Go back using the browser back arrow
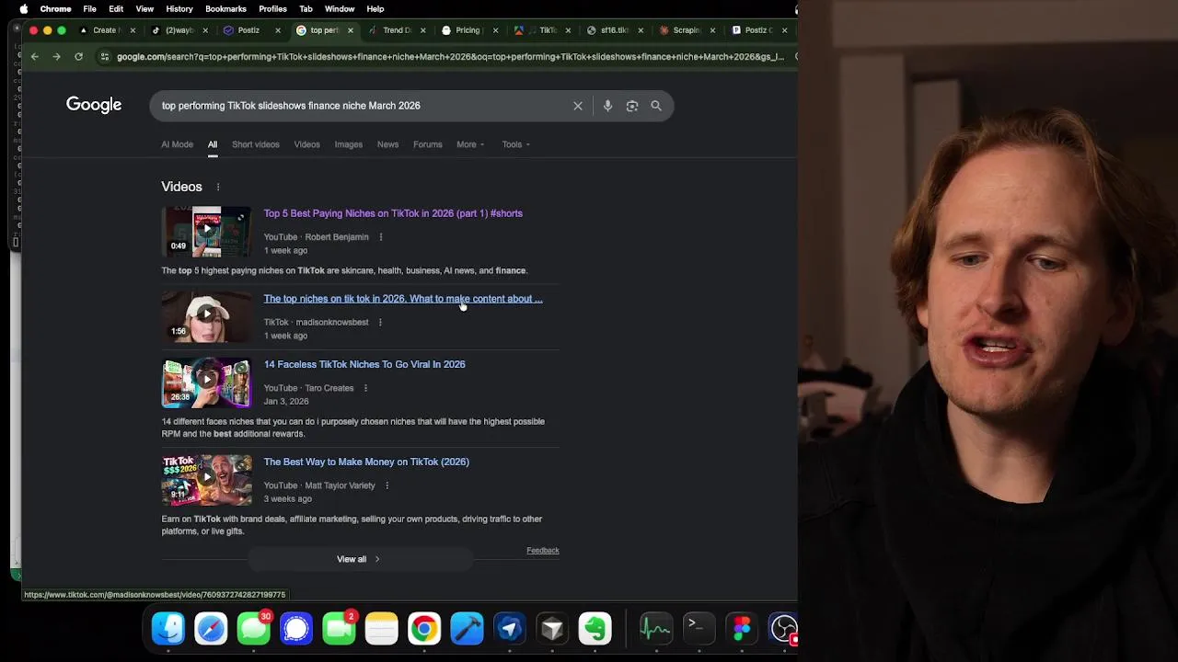The height and width of the screenshot is (662, 1178). point(35,57)
